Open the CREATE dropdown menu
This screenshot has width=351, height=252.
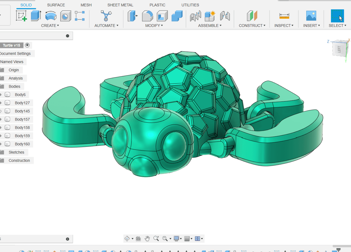[x=50, y=26]
